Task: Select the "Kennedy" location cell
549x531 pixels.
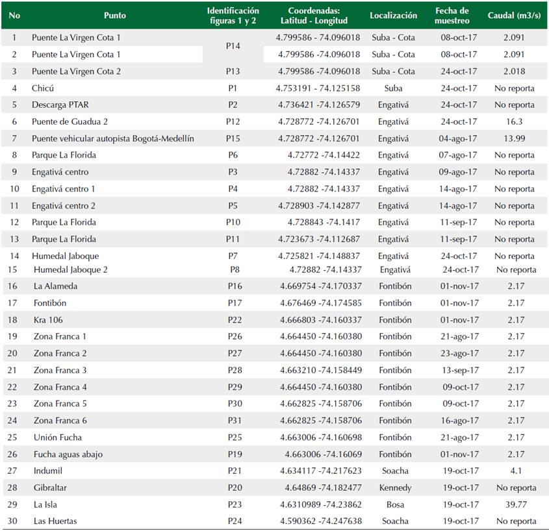Action: pos(395,488)
